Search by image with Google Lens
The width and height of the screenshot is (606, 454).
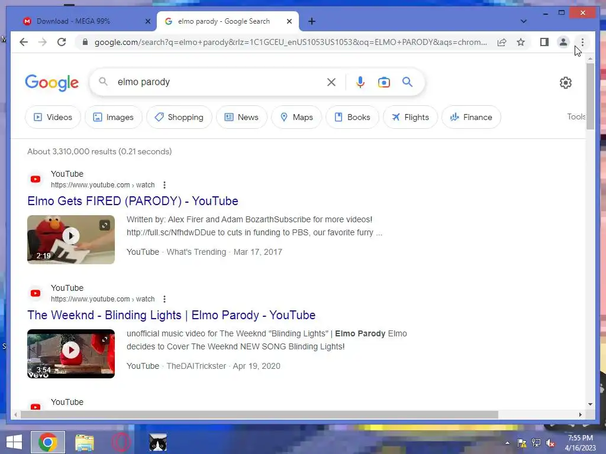(383, 82)
